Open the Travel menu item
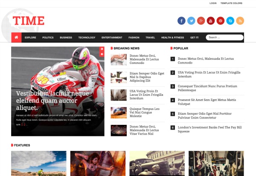The height and width of the screenshot is (176, 256). pyautogui.click(x=150, y=38)
